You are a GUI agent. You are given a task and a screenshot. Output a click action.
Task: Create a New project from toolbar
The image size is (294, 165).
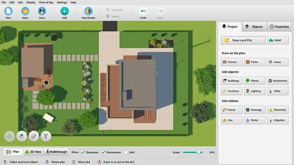[x=8, y=13]
